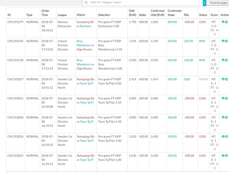Open Team Tg Ff link in CN1192830 row
The height and width of the screenshot is (174, 229).
point(87,122)
